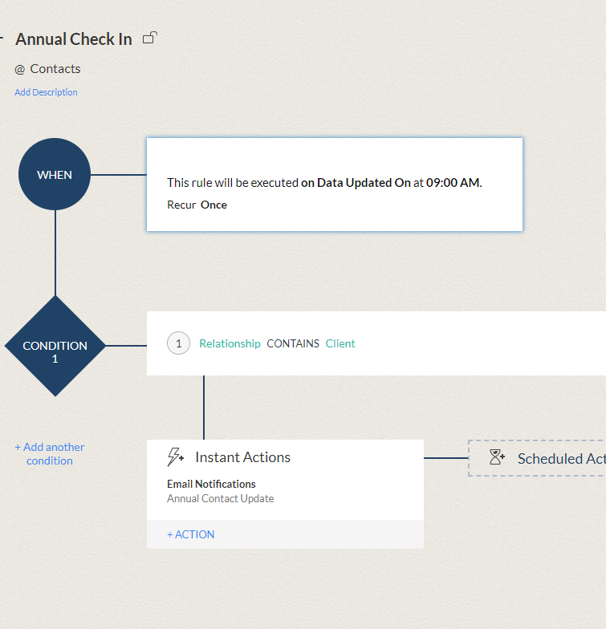Click the lock icon beside Annual Check In
This screenshot has width=606, height=629.
[149, 38]
